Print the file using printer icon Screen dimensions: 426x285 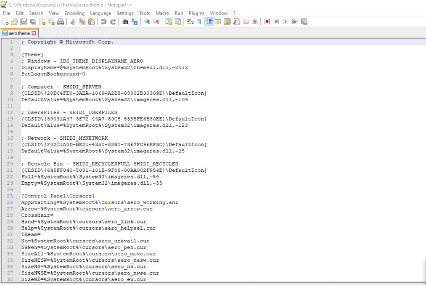(x=61, y=22)
